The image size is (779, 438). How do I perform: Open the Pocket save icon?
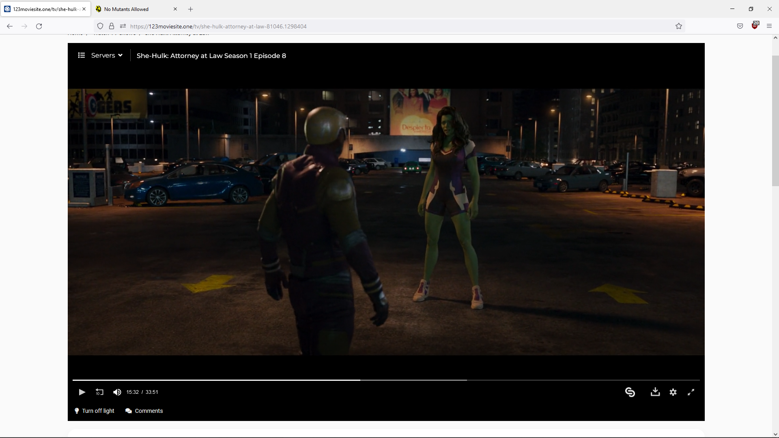tap(740, 26)
